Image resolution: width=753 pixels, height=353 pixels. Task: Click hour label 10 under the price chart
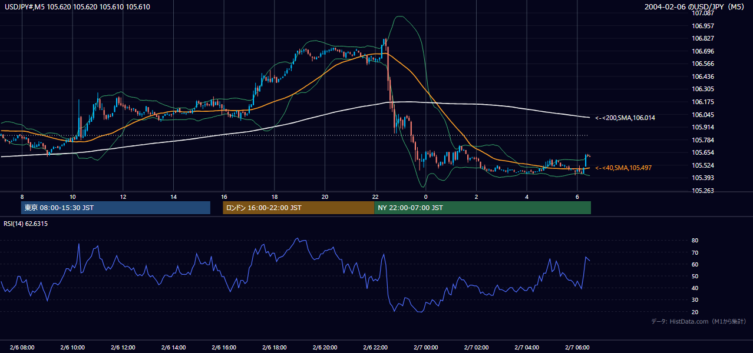click(x=72, y=197)
